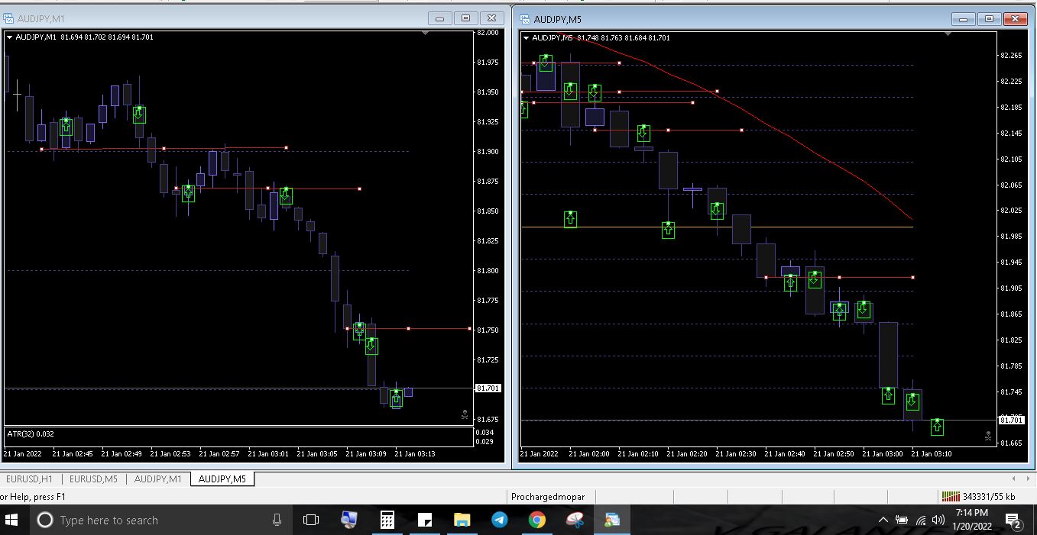
Task: Open the Wi-Fi network flyout
Action: click(921, 520)
